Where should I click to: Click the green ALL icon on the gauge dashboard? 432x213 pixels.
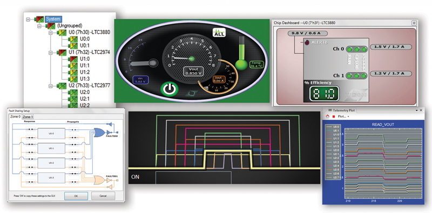(x=219, y=33)
